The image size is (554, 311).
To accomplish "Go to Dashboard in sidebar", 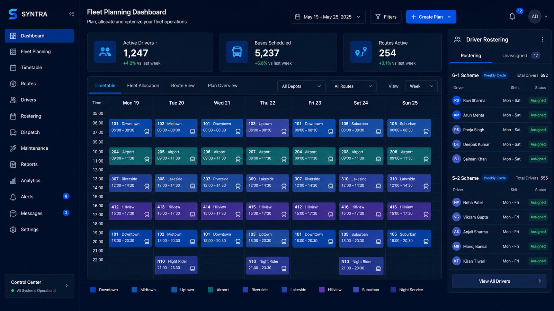I will pyautogui.click(x=39, y=36).
